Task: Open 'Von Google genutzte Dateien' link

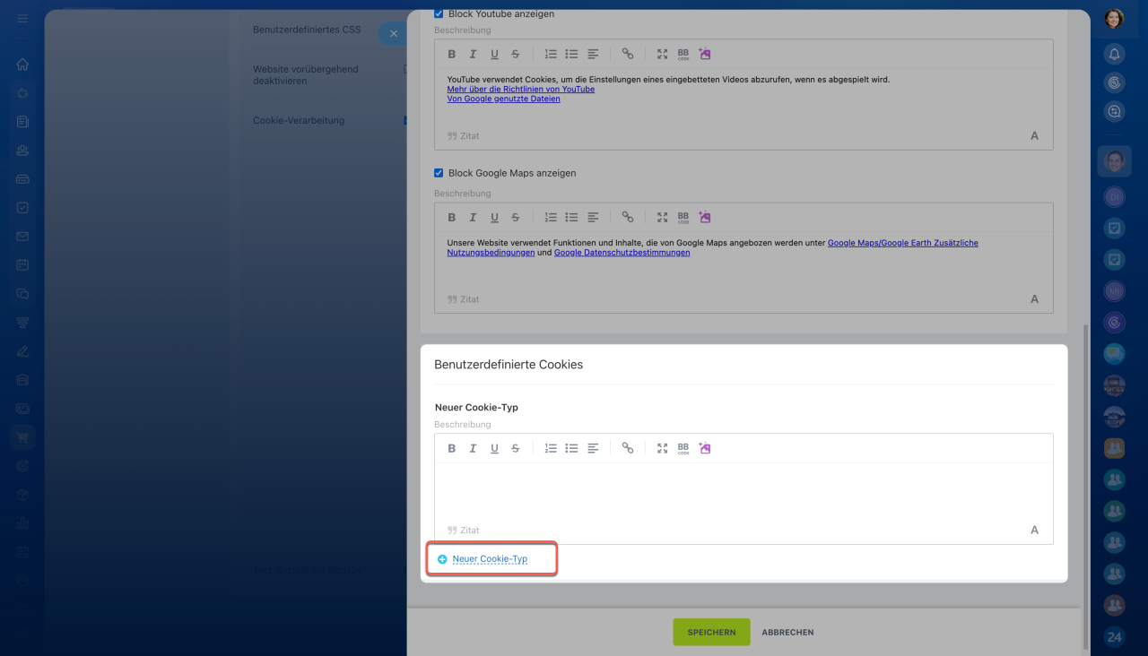Action: point(504,99)
